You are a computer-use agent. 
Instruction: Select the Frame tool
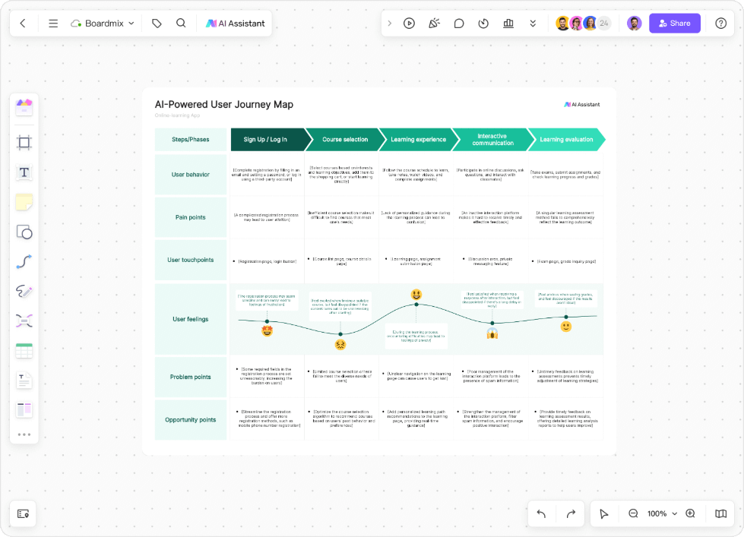(x=24, y=142)
